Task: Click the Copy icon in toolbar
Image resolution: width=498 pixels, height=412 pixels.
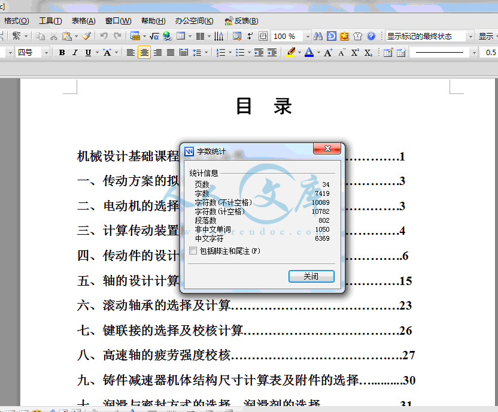Action: pyautogui.click(x=40, y=36)
